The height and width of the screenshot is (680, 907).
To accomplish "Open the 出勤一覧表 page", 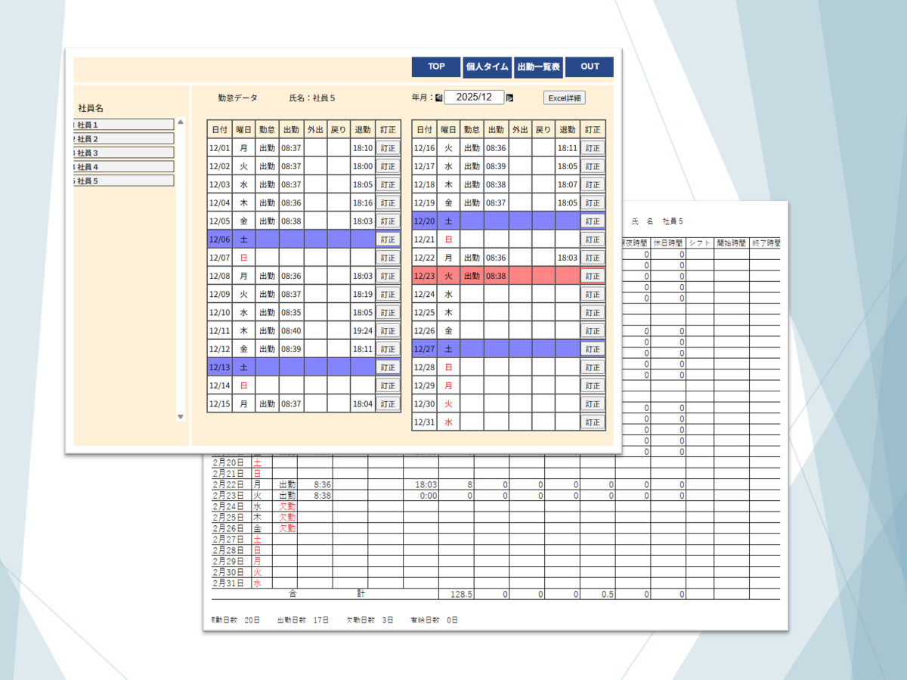I will 538,66.
